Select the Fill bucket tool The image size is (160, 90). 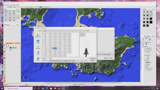click(x=14, y=11)
